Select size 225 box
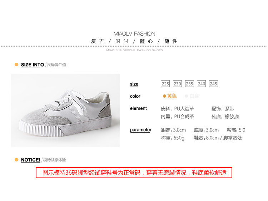 point(165,83)
